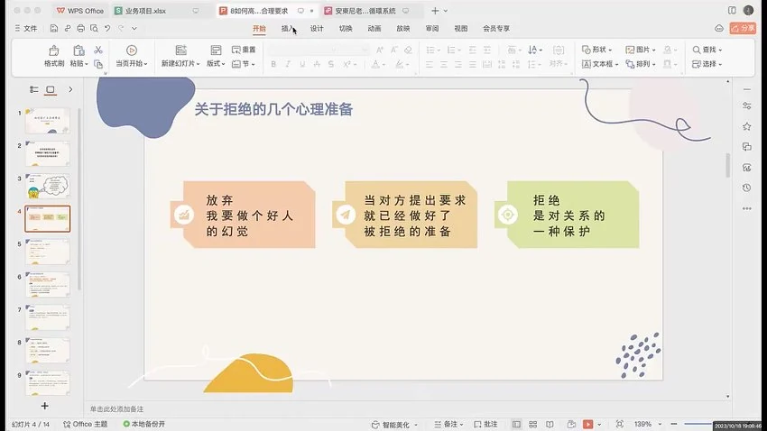Toggle Comments (批注) in status bar
This screenshot has width=767, height=431.
(x=485, y=424)
